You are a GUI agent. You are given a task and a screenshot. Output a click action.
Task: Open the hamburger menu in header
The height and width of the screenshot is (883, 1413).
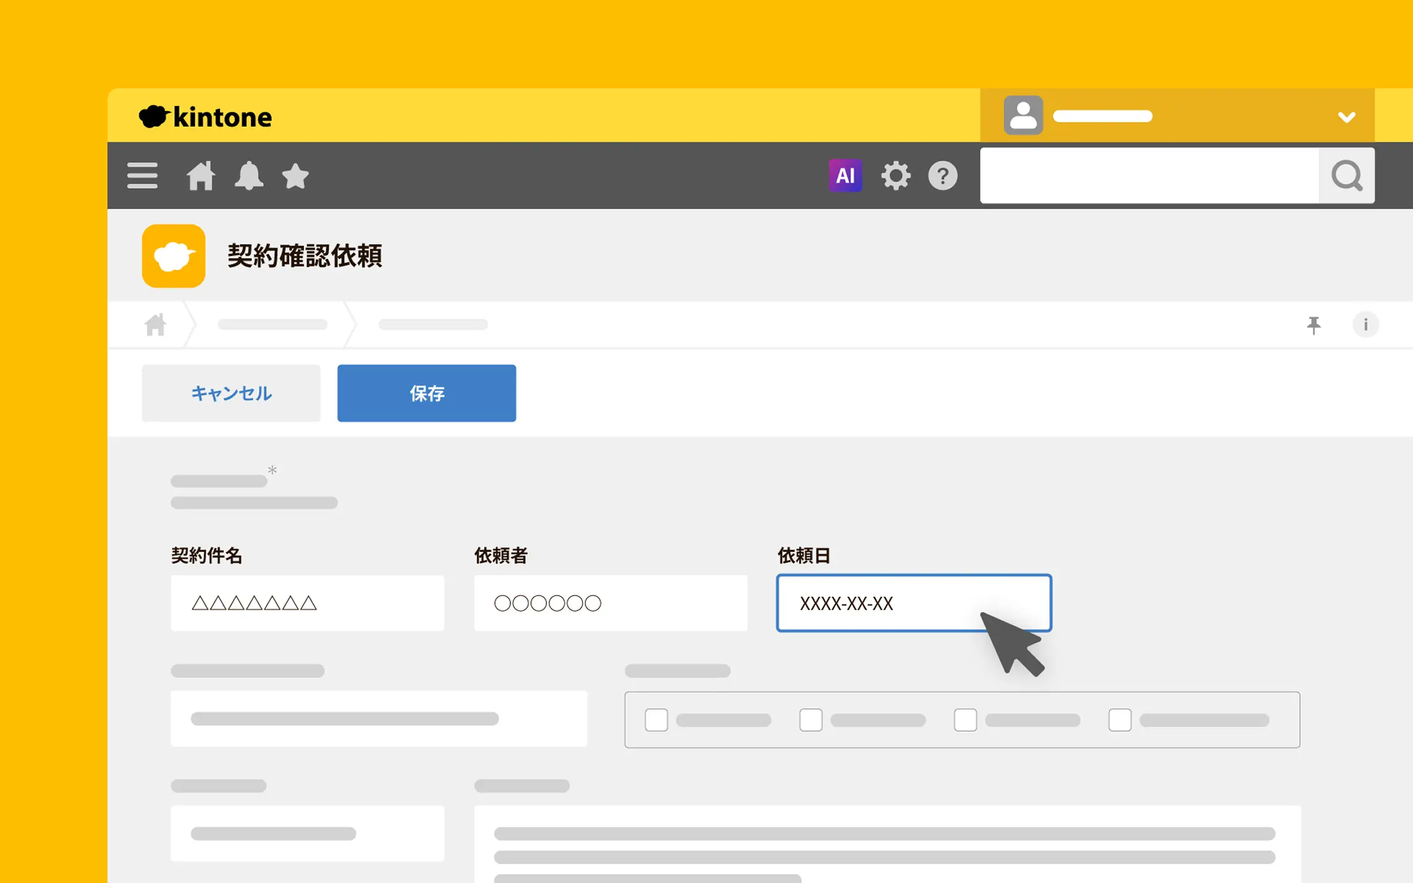(142, 175)
